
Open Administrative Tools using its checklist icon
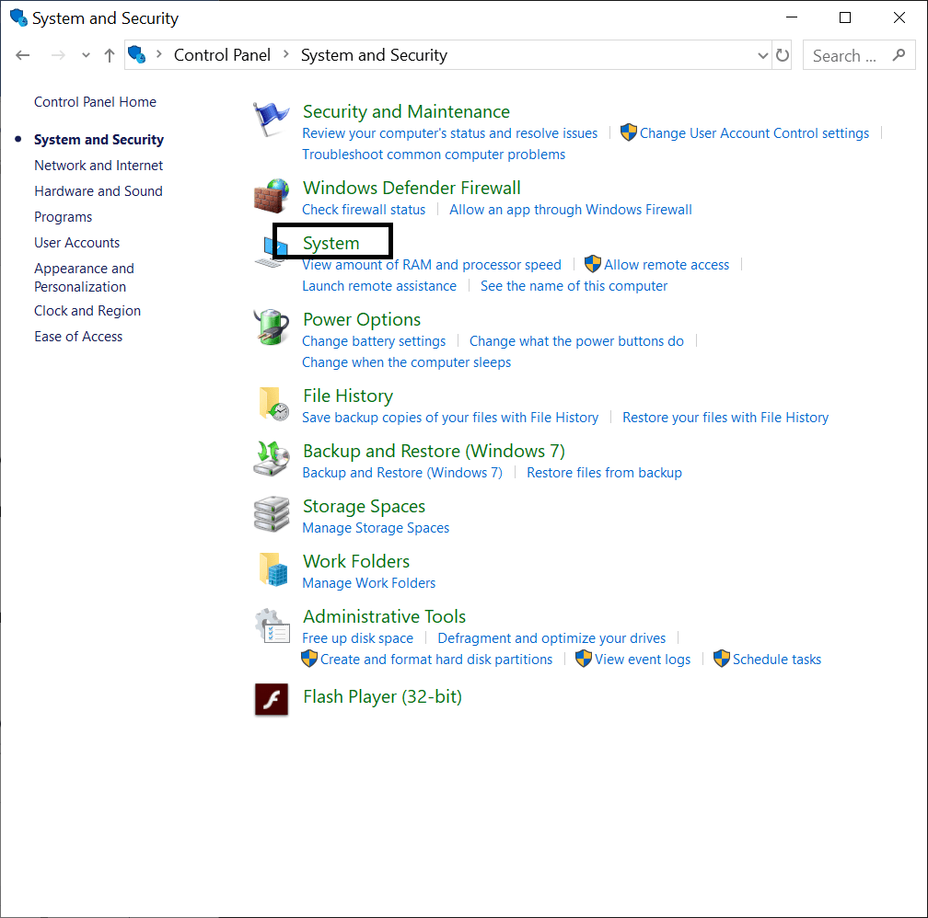[271, 625]
